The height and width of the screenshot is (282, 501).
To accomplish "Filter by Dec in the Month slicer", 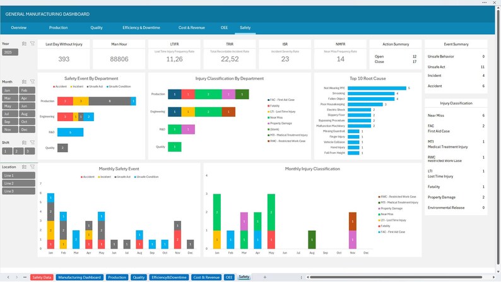I will [27, 130].
